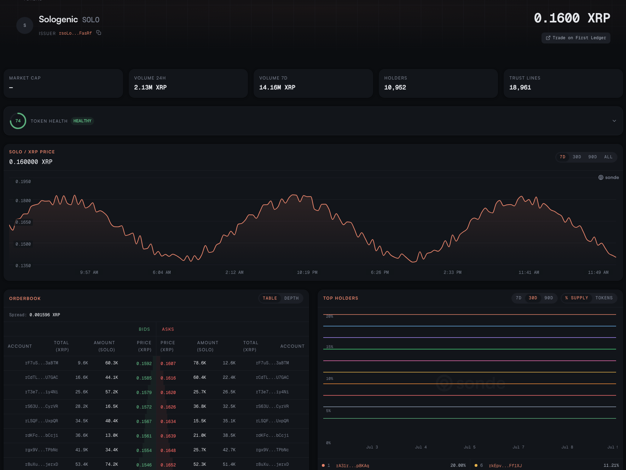Switch price chart to 90D
Image resolution: width=626 pixels, height=470 pixels.
tap(593, 157)
